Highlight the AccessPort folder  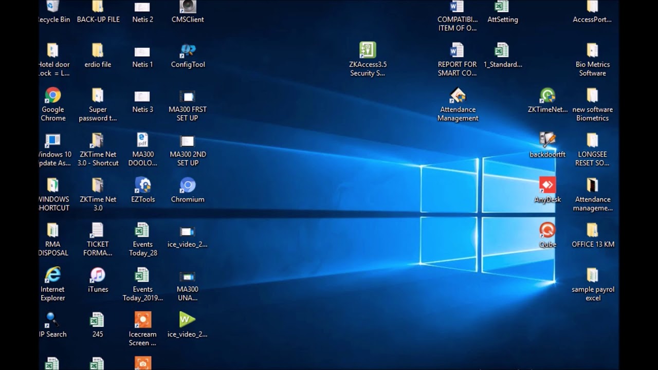coord(592,12)
